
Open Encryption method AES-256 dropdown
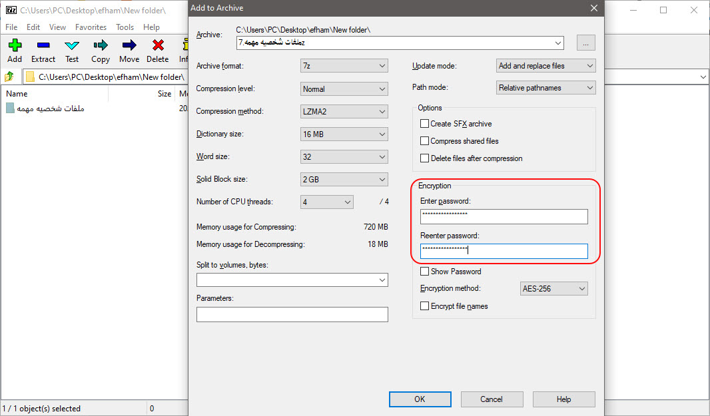(x=553, y=288)
